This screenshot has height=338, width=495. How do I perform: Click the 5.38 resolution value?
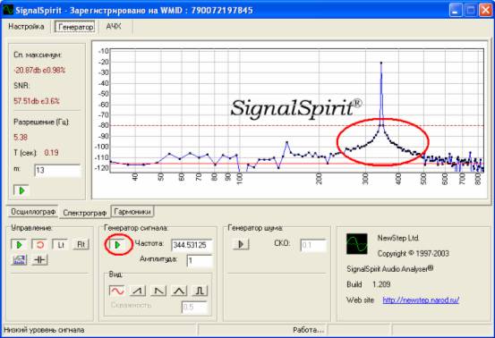tap(21, 137)
